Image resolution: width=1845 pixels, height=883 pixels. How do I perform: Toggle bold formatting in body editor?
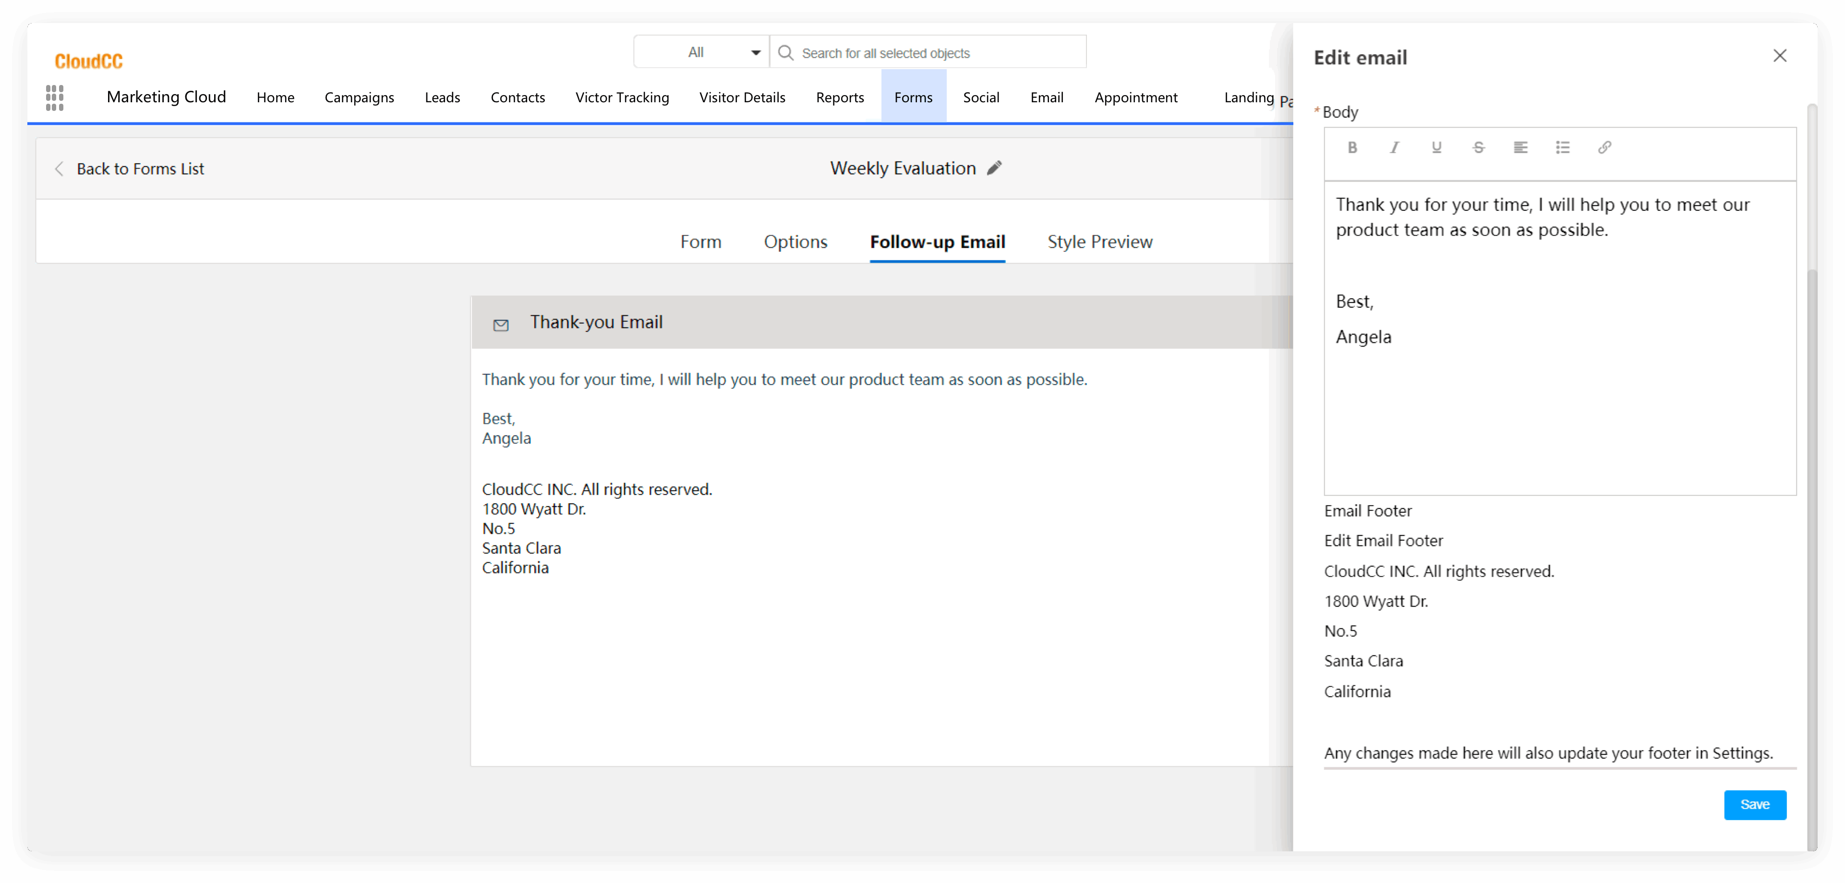click(1352, 147)
